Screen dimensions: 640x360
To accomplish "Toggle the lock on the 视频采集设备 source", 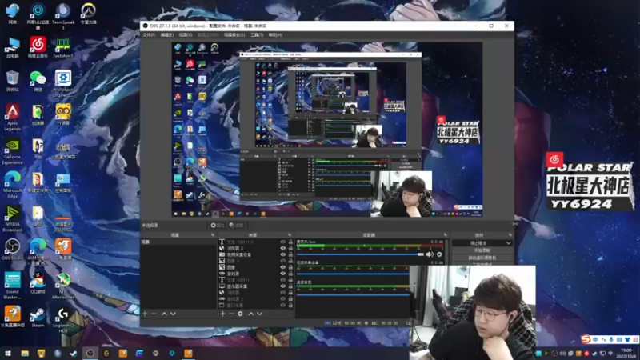I will (x=290, y=254).
